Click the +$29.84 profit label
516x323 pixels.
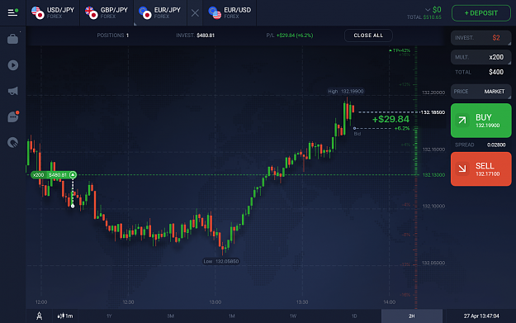click(391, 119)
